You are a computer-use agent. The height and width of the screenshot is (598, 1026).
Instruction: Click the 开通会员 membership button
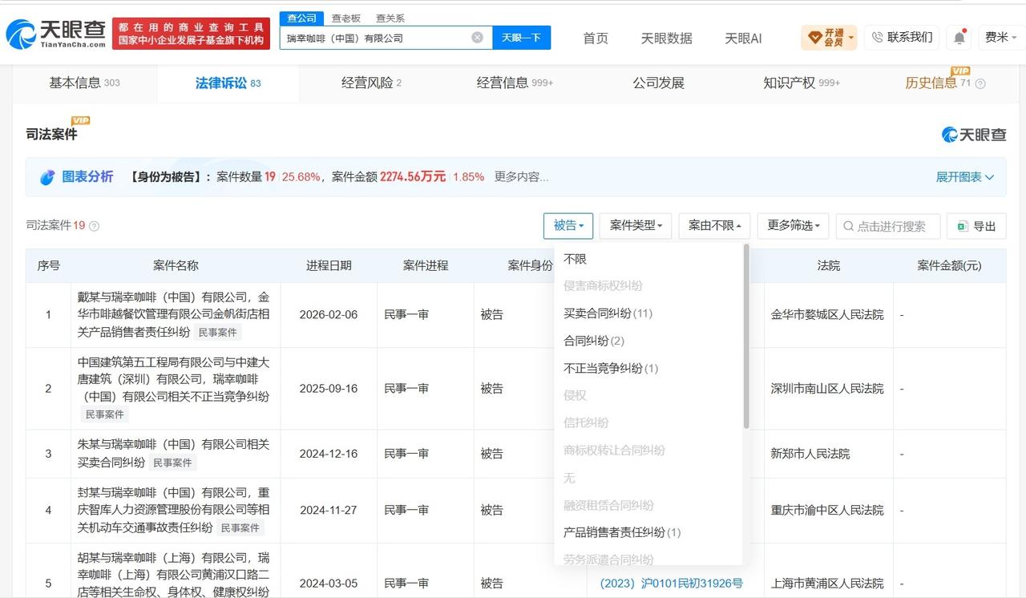click(x=829, y=37)
